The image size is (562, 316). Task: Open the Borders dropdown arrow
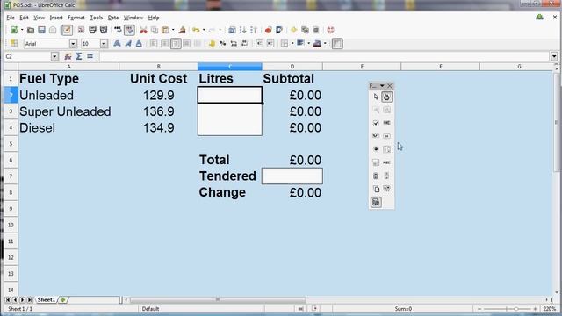(x=292, y=44)
